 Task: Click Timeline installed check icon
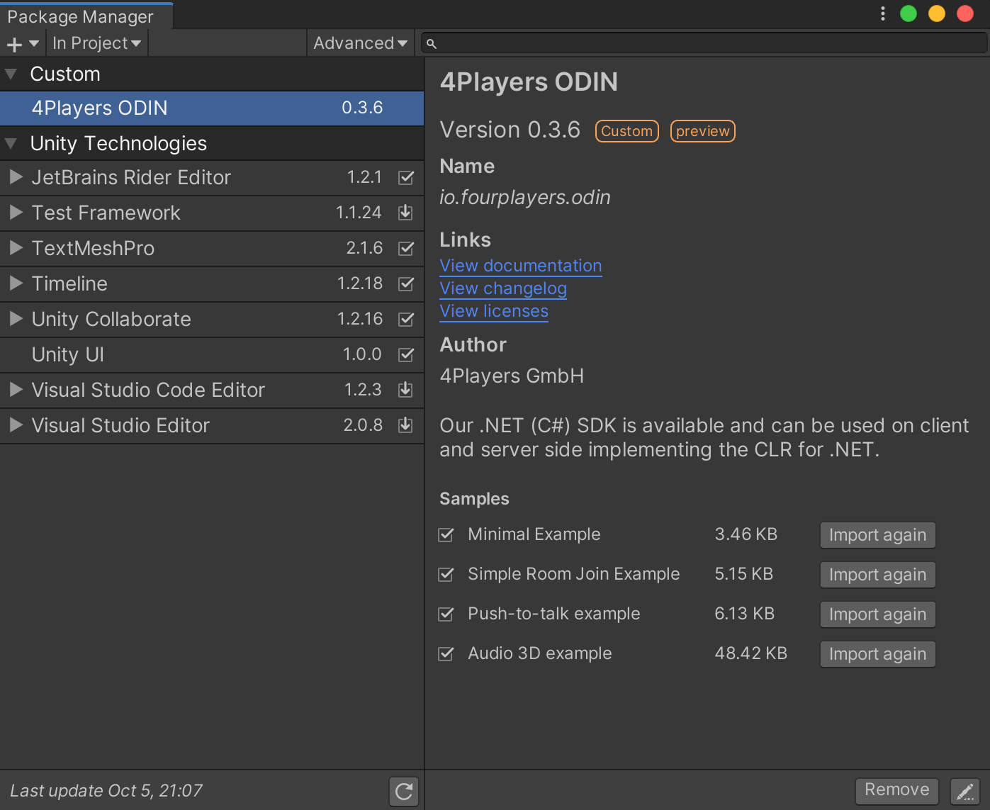coord(406,283)
